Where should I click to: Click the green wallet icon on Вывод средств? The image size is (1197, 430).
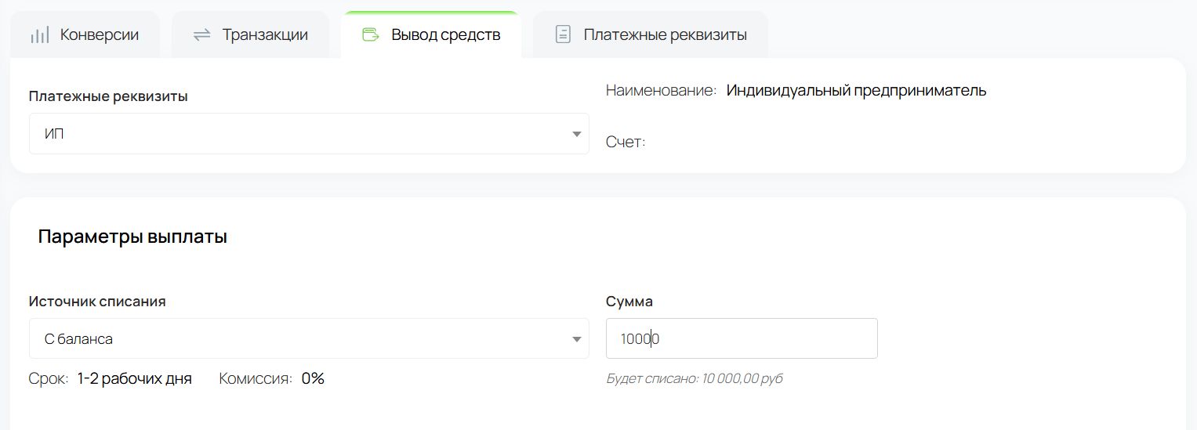(370, 35)
